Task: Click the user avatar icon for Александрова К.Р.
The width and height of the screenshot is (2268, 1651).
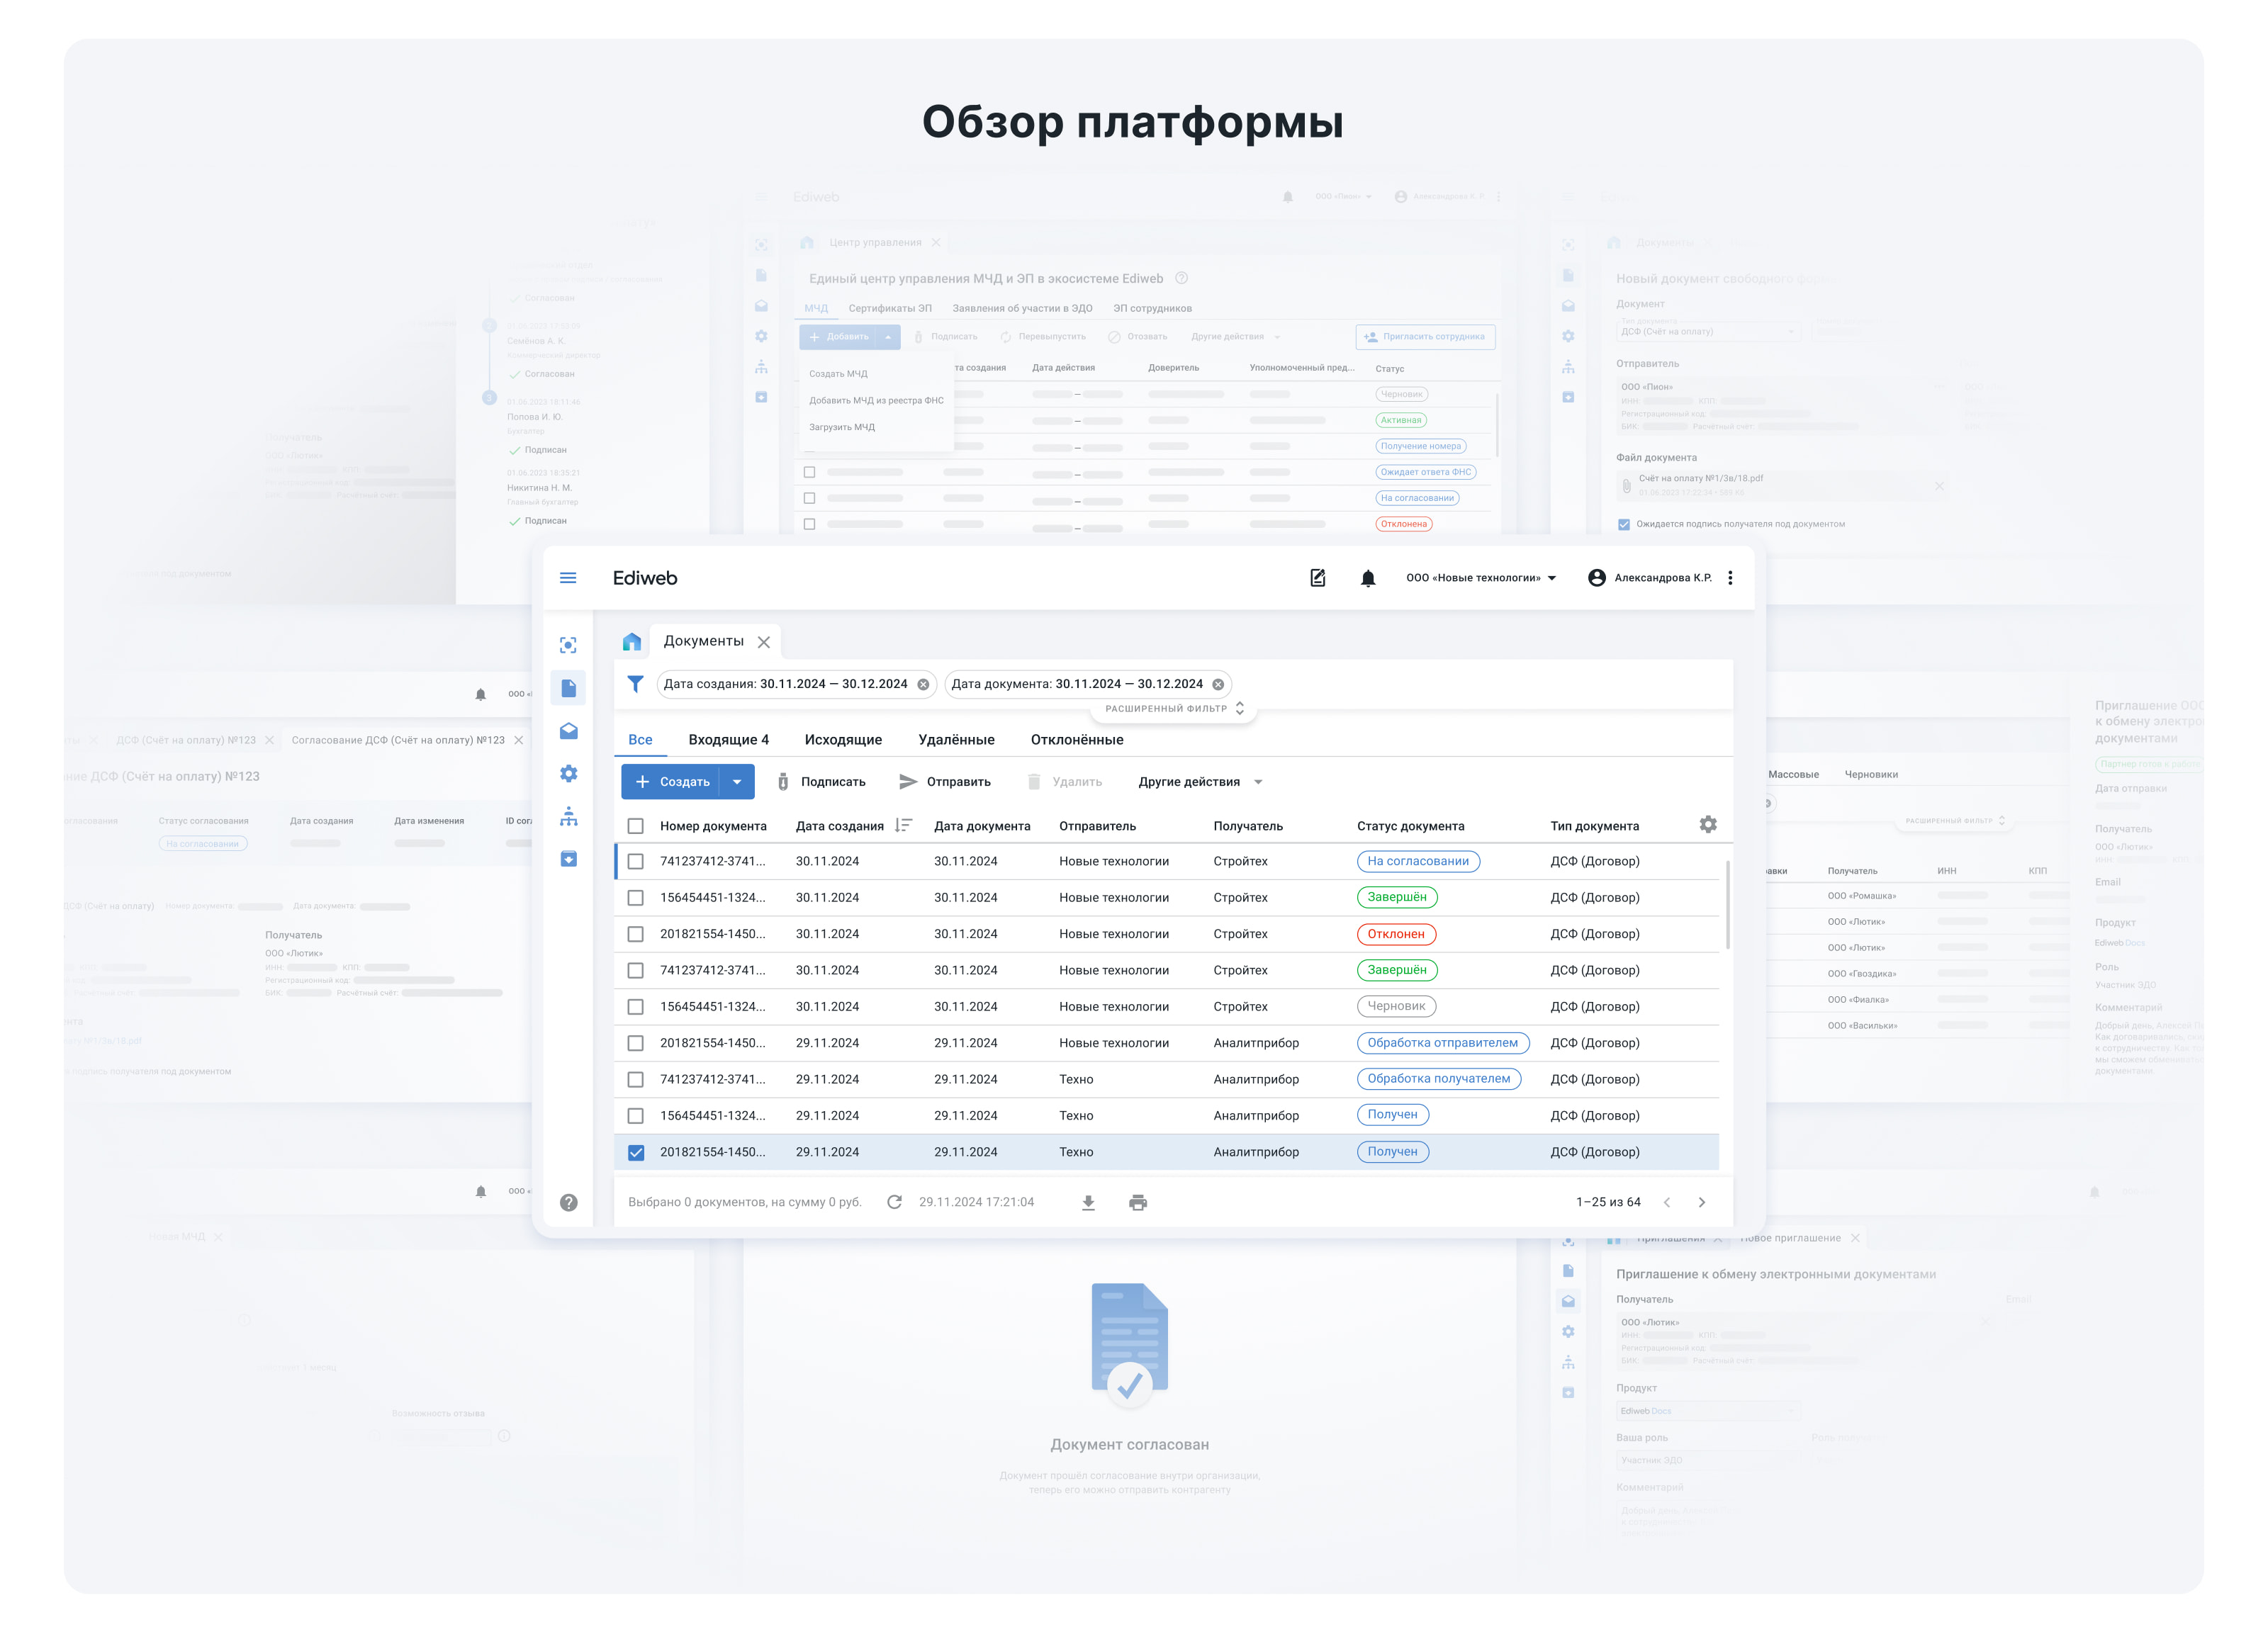Action: [1597, 578]
